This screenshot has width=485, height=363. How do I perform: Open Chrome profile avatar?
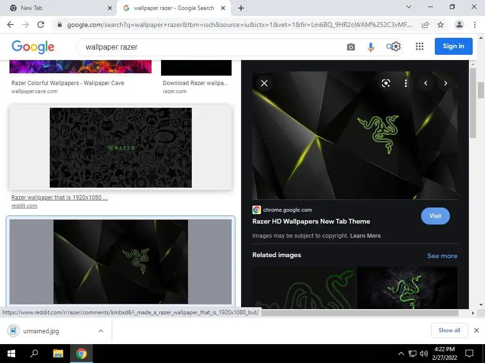[x=459, y=25]
